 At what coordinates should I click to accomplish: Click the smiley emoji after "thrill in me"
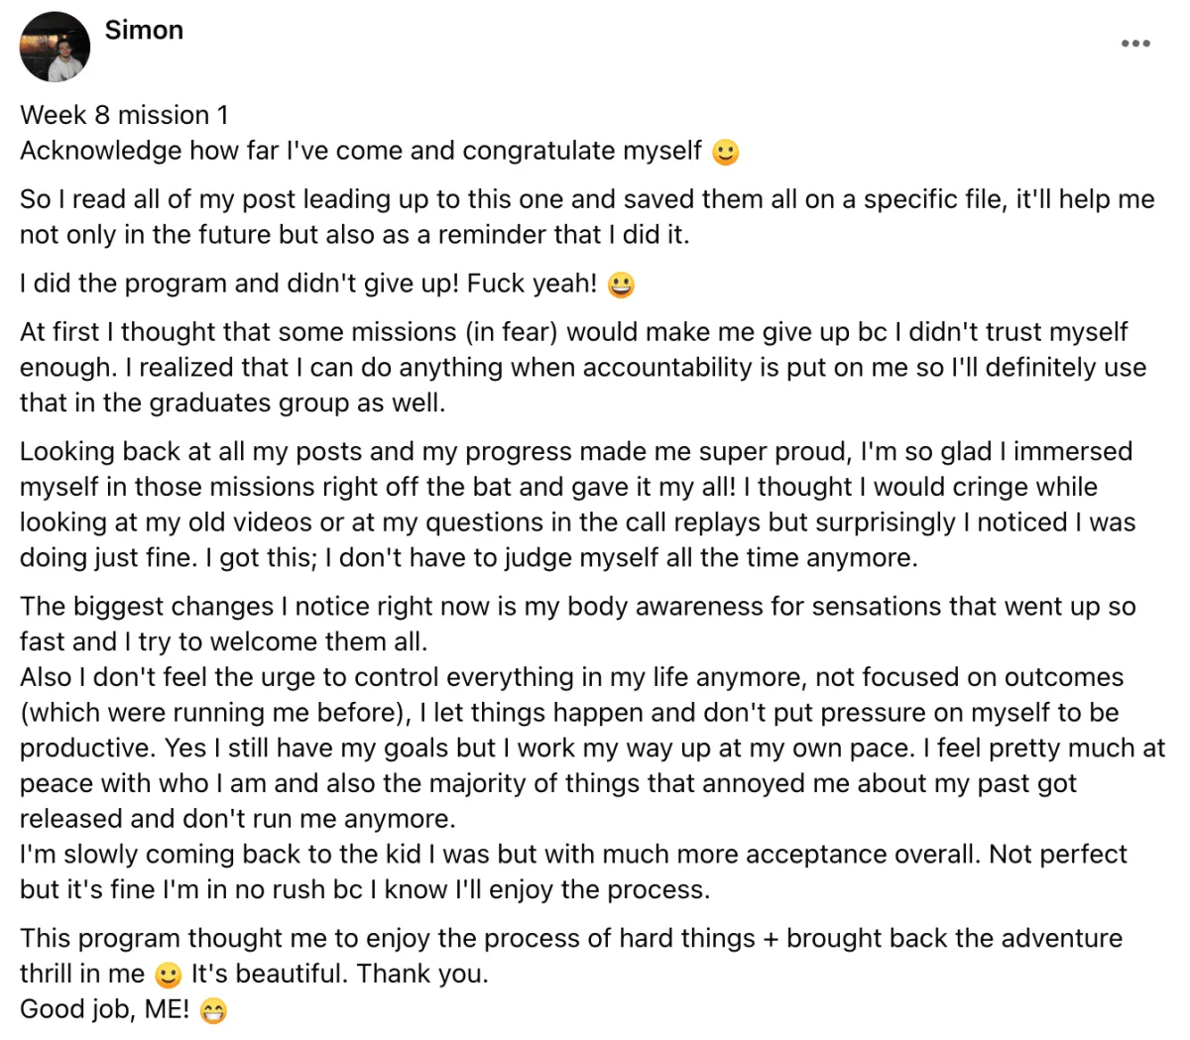click(x=169, y=976)
